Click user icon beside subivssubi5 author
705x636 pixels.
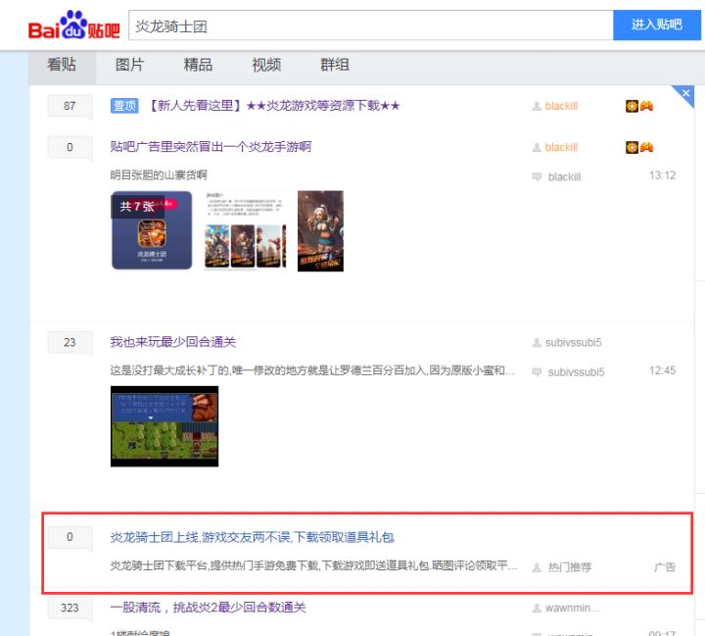click(537, 343)
